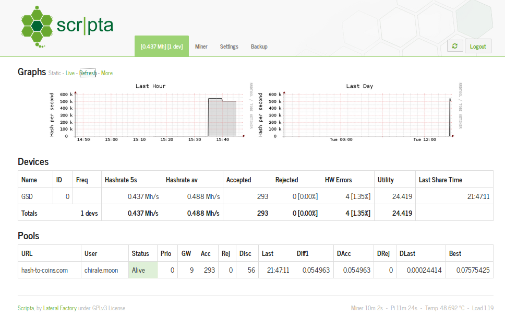Switch graphs to Live mode
Viewport: 505px width, 316px height.
[70, 73]
